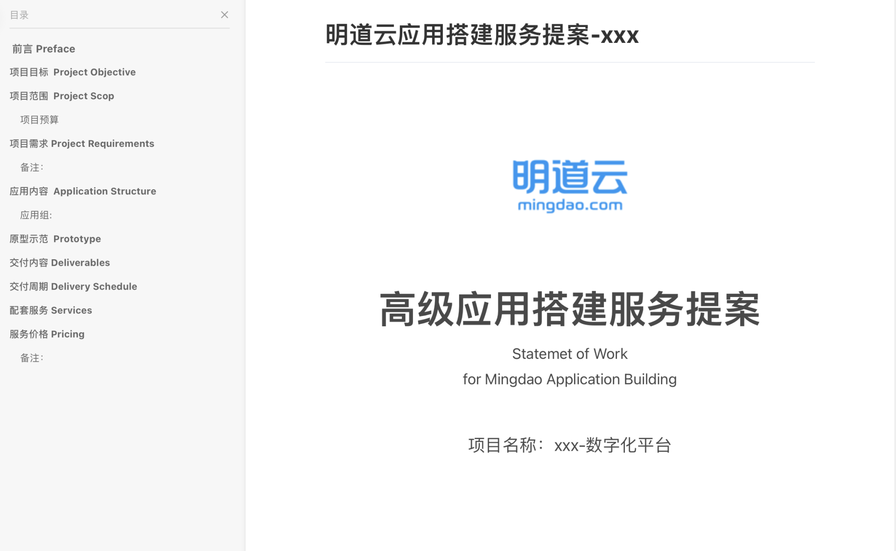This screenshot has height=551, width=896.
Task: Select 项目预算 sub-heading in outline
Action: tap(39, 120)
